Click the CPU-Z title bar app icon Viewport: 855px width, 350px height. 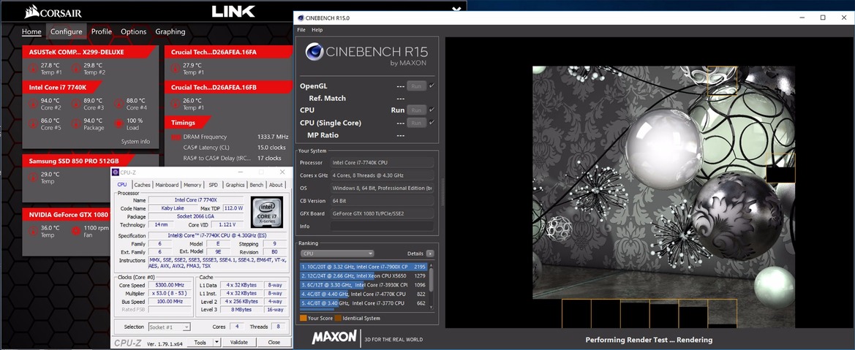click(115, 172)
